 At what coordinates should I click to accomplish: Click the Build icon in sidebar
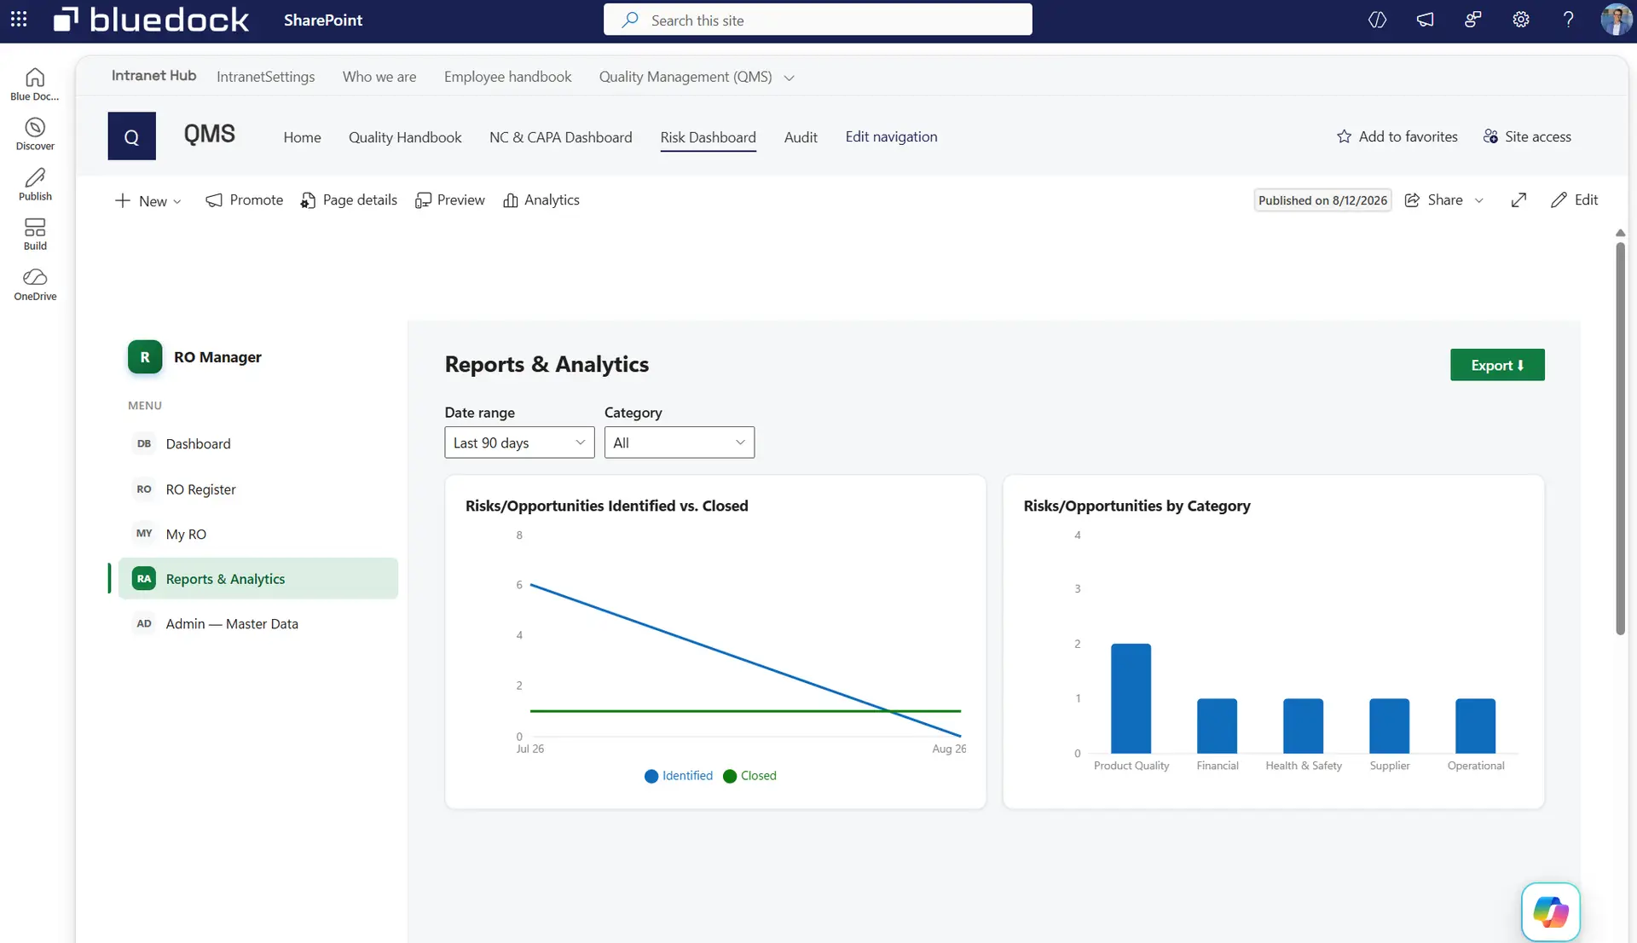(35, 234)
